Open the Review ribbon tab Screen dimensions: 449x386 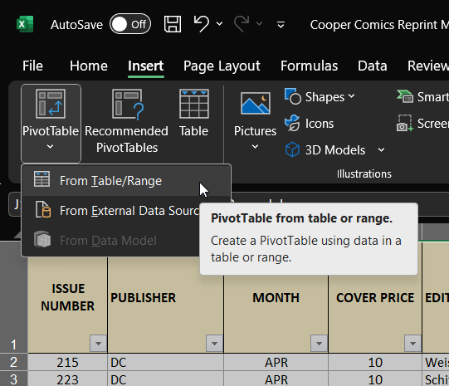[428, 66]
